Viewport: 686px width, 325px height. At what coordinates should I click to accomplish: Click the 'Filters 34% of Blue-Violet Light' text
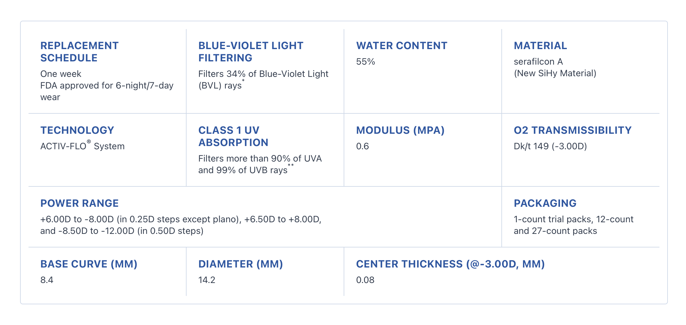point(263,74)
